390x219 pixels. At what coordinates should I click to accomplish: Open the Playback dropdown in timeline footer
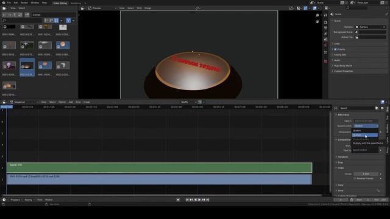coord(16,200)
